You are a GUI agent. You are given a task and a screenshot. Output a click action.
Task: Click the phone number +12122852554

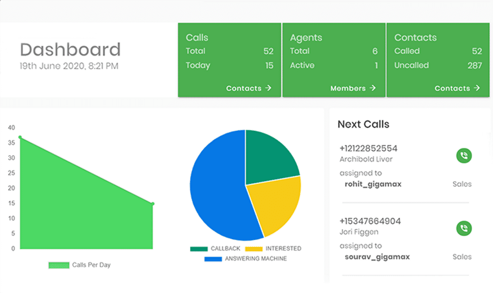[369, 148]
